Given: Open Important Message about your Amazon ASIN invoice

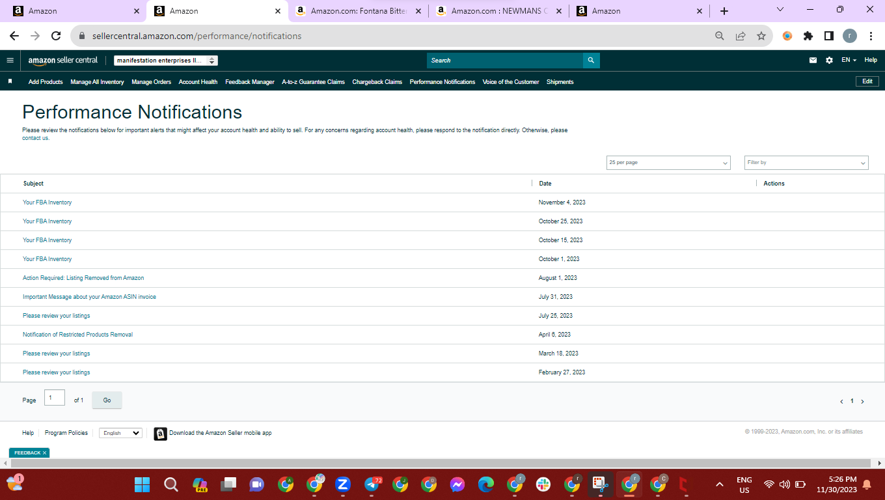Looking at the screenshot, I should tap(90, 297).
